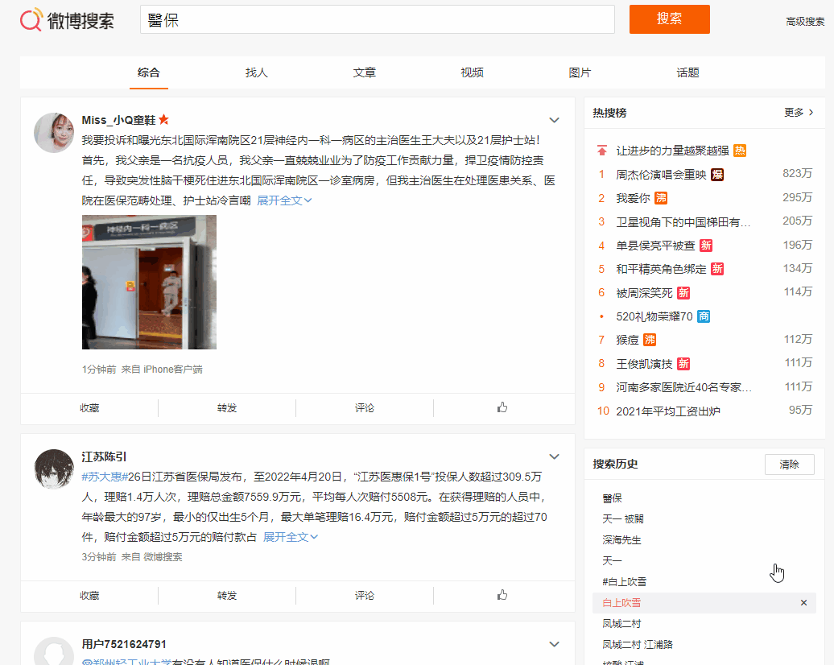Click 更多 in the 热搜榜 panel
This screenshot has width=834, height=665.
799,112
